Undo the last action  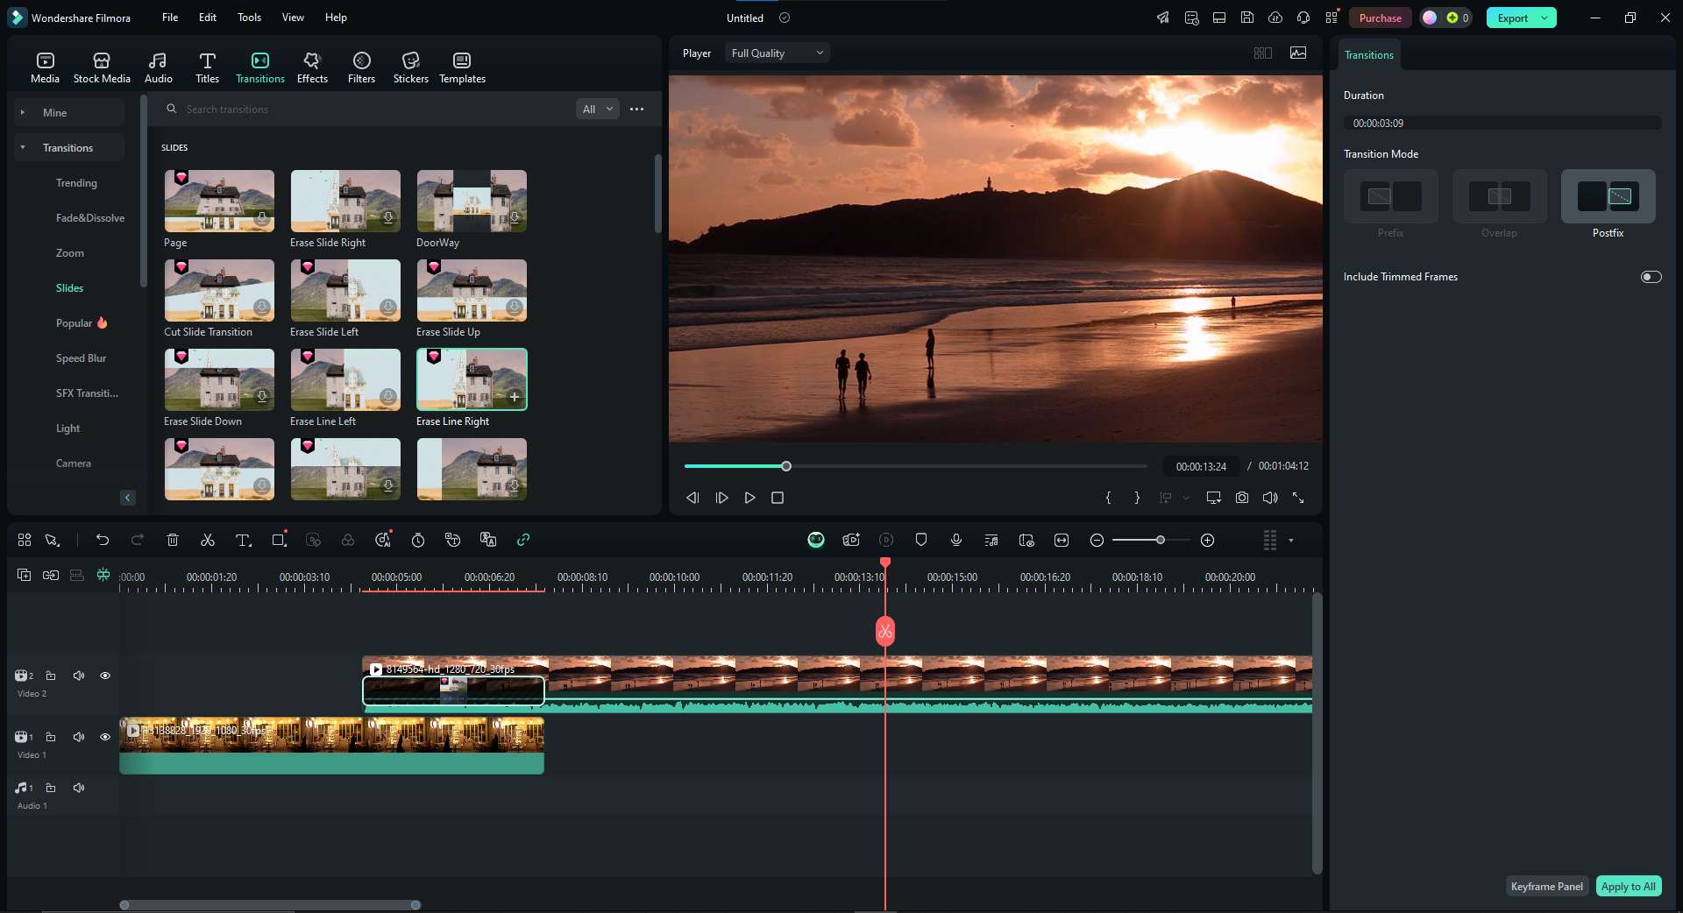(103, 540)
